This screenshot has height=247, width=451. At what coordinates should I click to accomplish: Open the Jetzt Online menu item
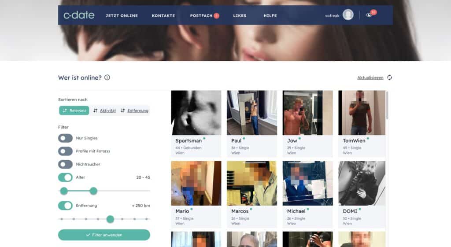[x=122, y=16]
